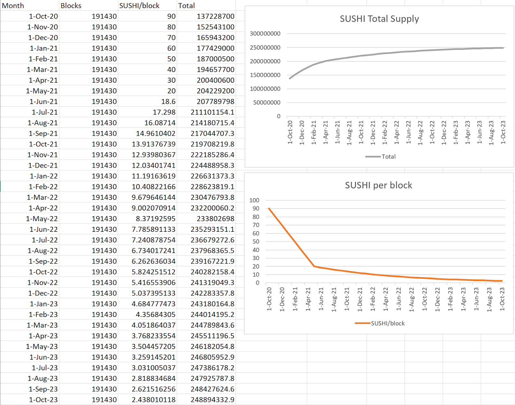The image size is (515, 405).
Task: Click SUSHI/block value 2.621516256
Action: (x=147, y=389)
